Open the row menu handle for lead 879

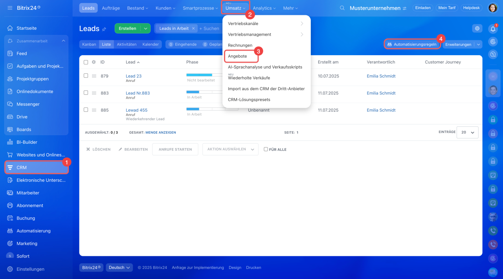(94, 76)
